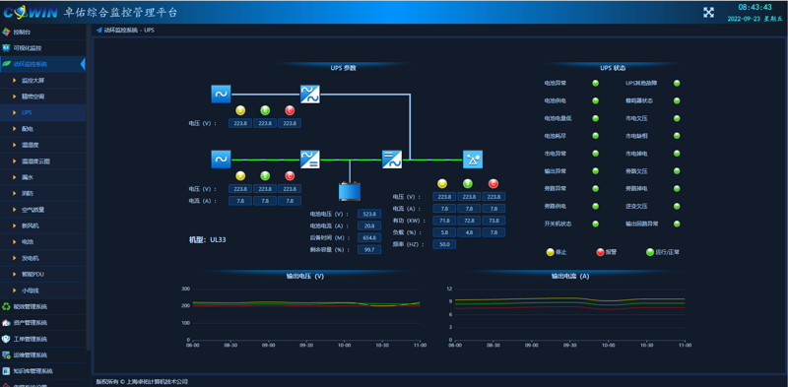
Task: Expand 智能PDU via its yellow arrow
Action: tap(15, 275)
